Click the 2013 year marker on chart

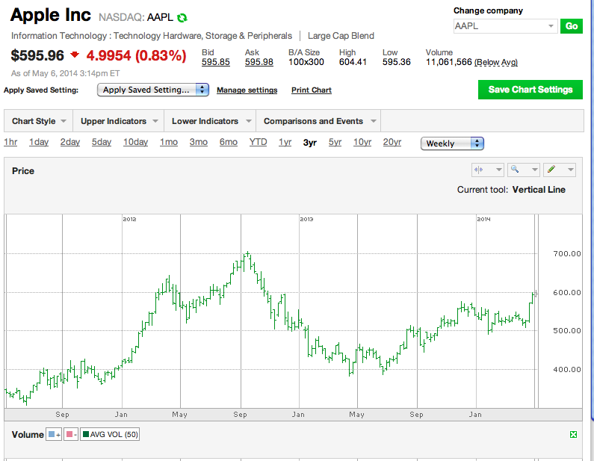pyautogui.click(x=306, y=220)
